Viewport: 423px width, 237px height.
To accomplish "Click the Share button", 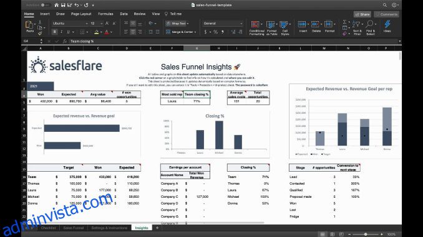I will [362, 14].
